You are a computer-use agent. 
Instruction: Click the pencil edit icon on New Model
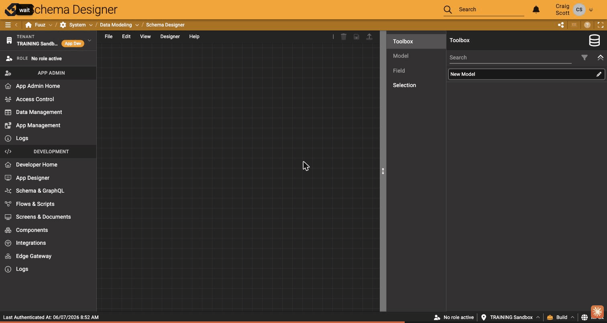click(599, 74)
